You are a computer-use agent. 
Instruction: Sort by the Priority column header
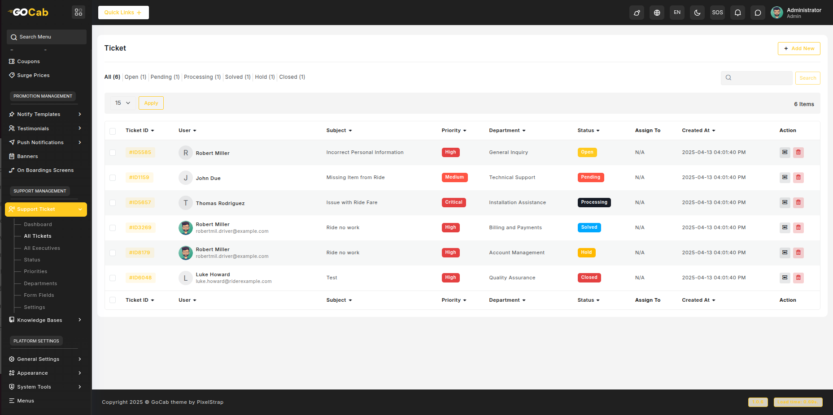tap(454, 130)
